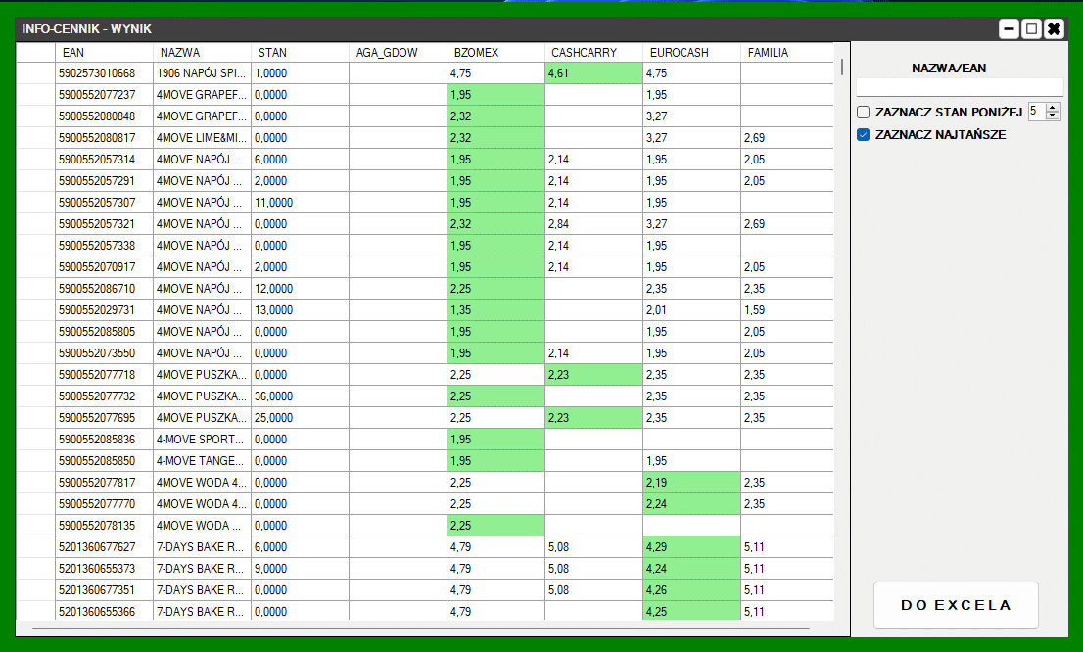Image resolution: width=1083 pixels, height=652 pixels.
Task: Sort by the STAN column header
Action: click(300, 53)
